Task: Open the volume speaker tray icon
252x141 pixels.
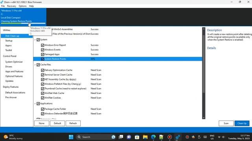Action: tap(223, 137)
